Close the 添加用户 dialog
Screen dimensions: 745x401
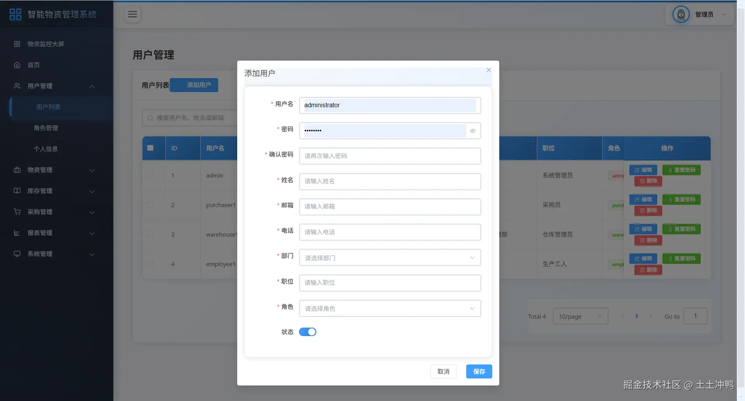click(x=489, y=70)
